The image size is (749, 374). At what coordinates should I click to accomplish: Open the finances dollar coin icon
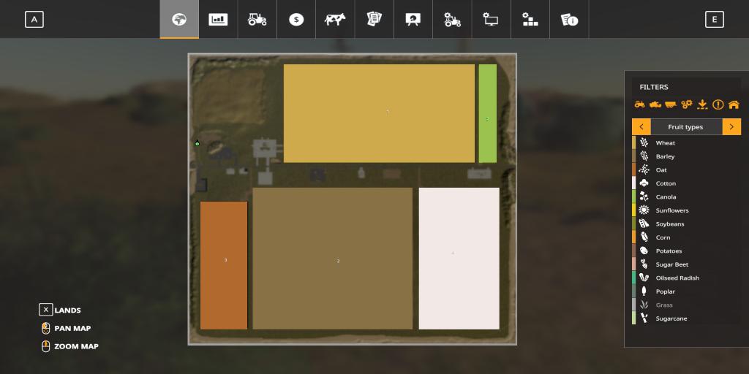296,20
